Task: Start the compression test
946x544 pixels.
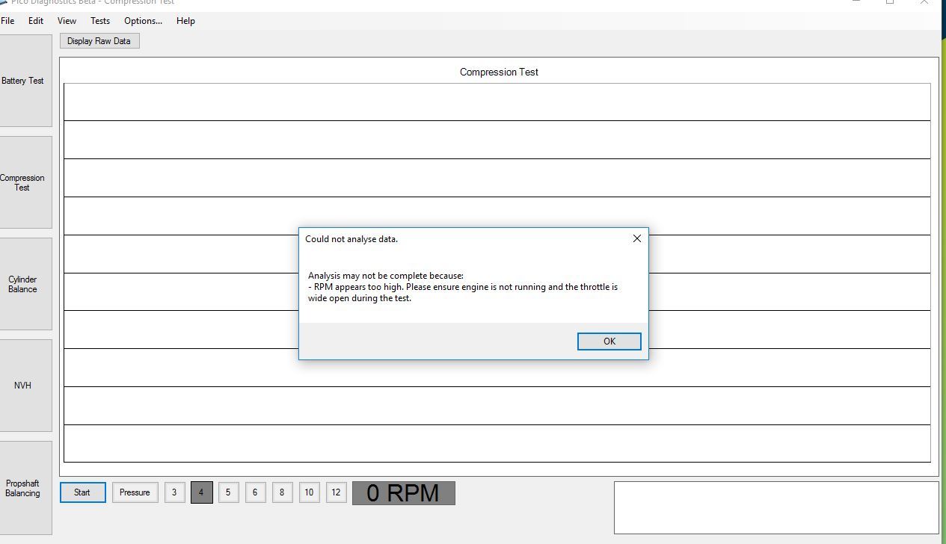Action: tap(82, 492)
